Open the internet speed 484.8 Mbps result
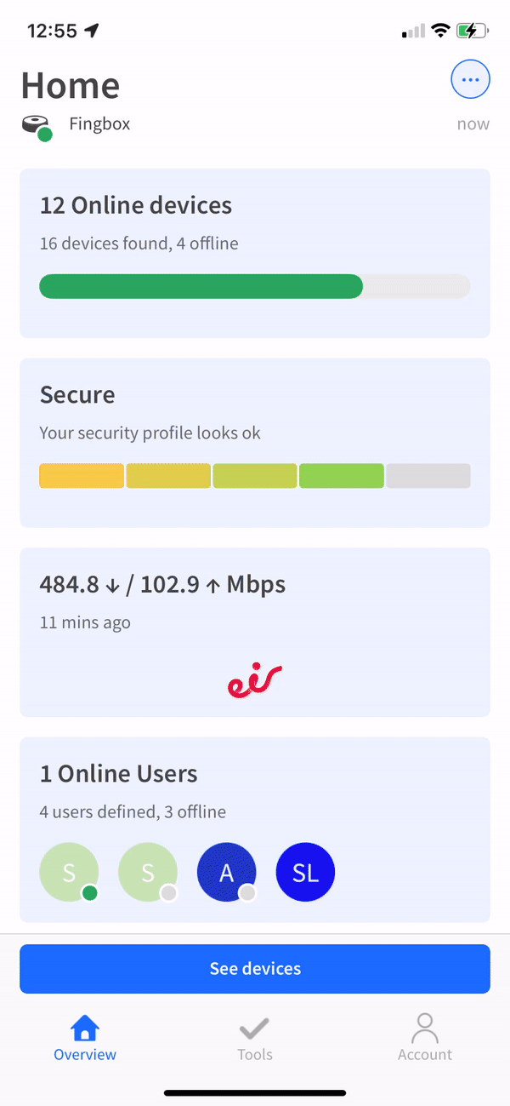 (162, 585)
